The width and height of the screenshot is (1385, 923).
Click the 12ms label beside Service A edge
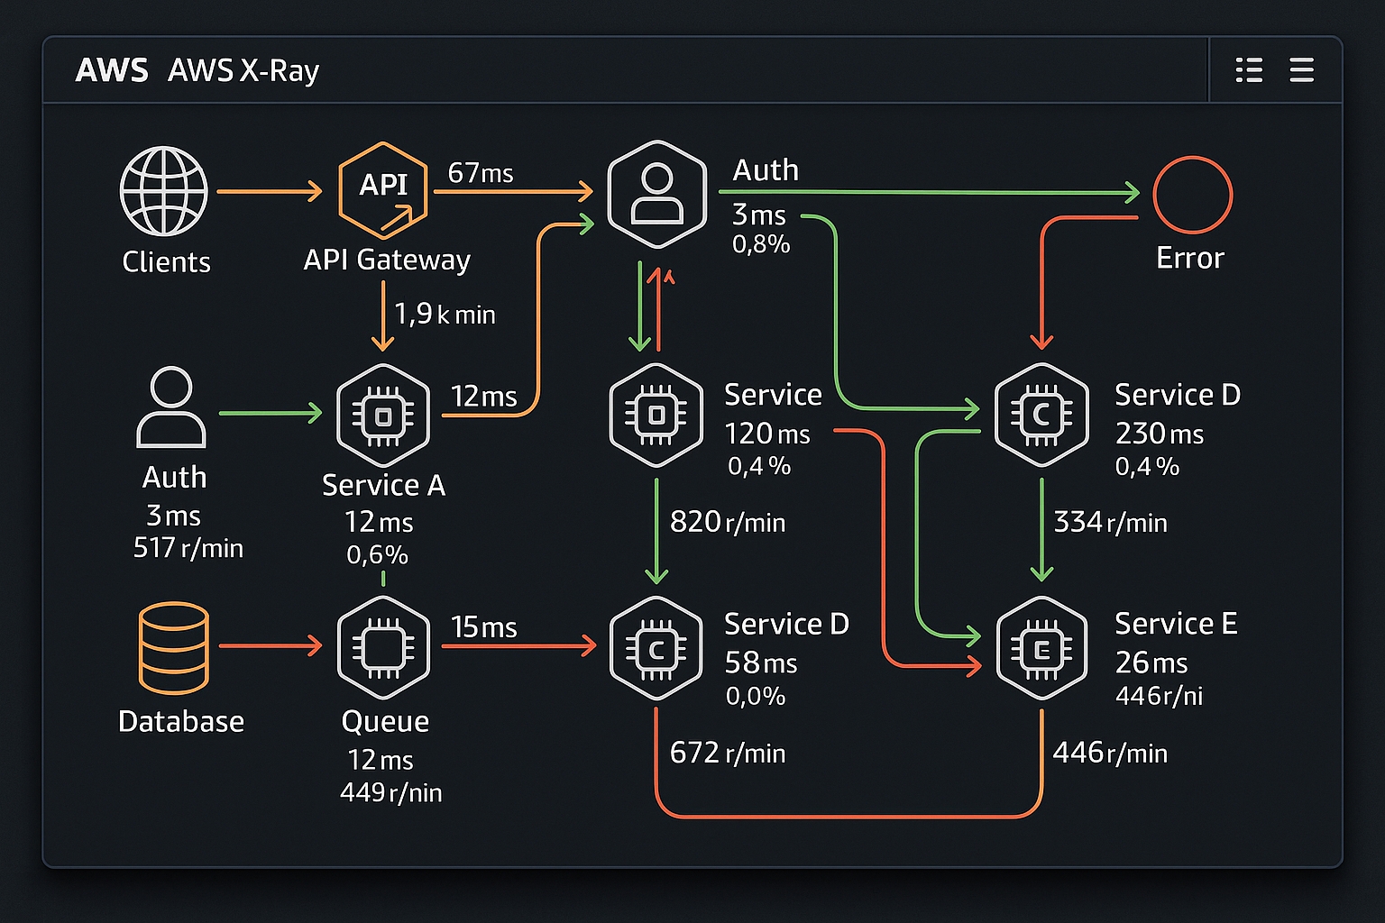(x=483, y=396)
